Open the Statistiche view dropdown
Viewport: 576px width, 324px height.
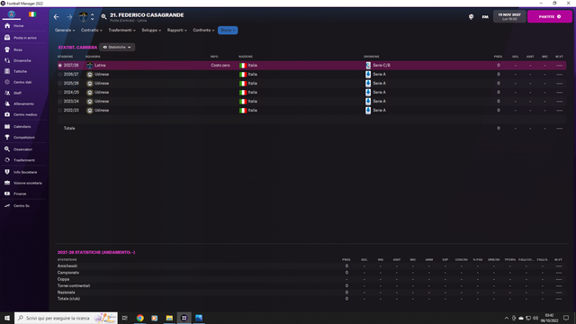(117, 47)
